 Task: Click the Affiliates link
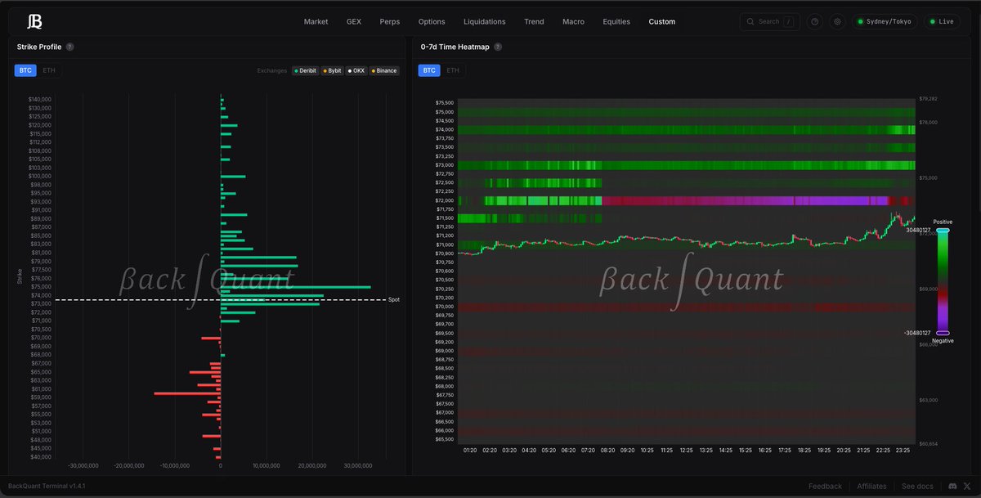coord(871,486)
